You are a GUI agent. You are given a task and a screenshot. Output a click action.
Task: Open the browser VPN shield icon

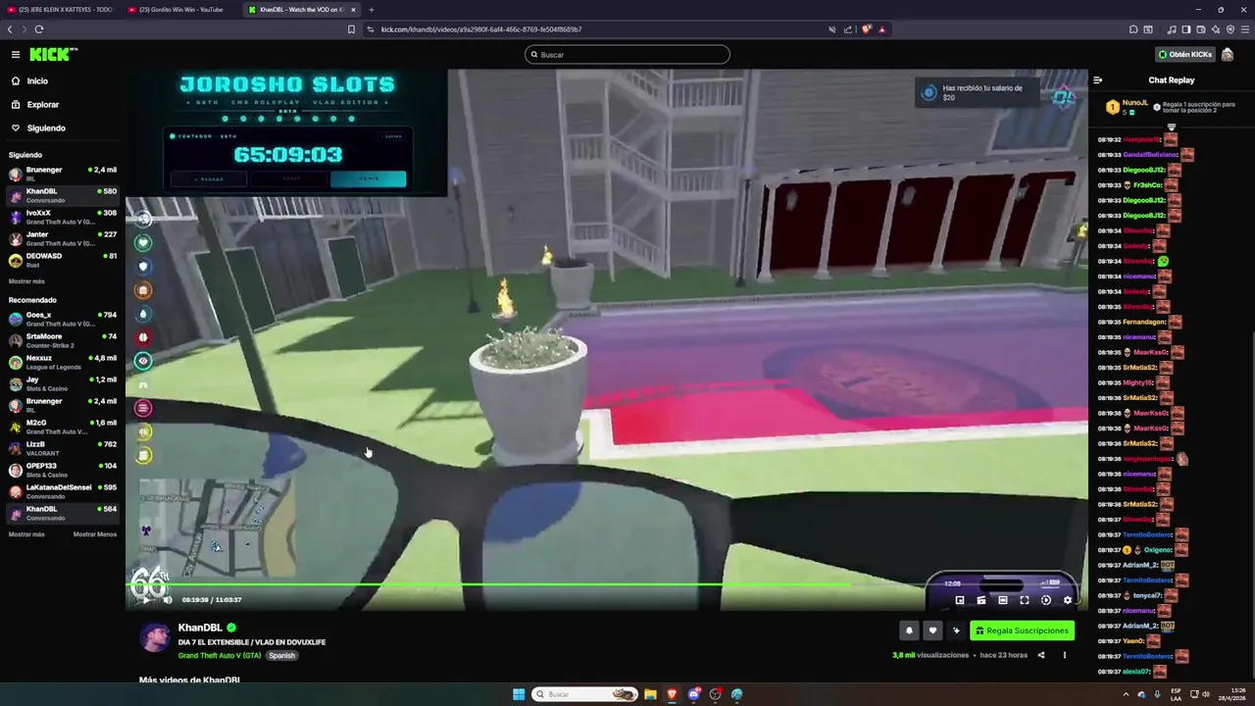click(1230, 29)
